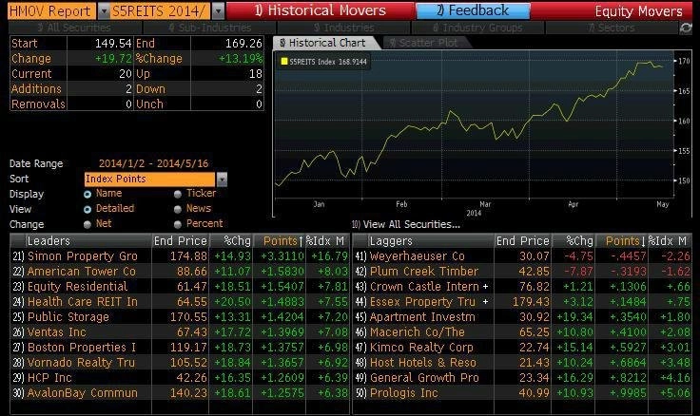The height and width of the screenshot is (416, 700).
Task: Click Simon Property end price 174.88
Action: (x=188, y=256)
